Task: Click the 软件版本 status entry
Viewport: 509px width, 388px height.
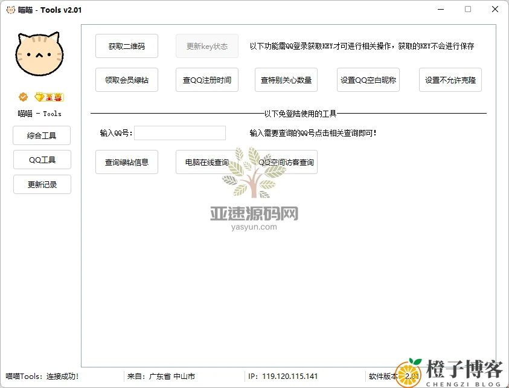Action: (394, 377)
